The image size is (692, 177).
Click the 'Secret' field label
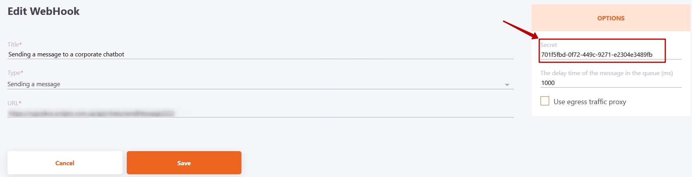549,45
